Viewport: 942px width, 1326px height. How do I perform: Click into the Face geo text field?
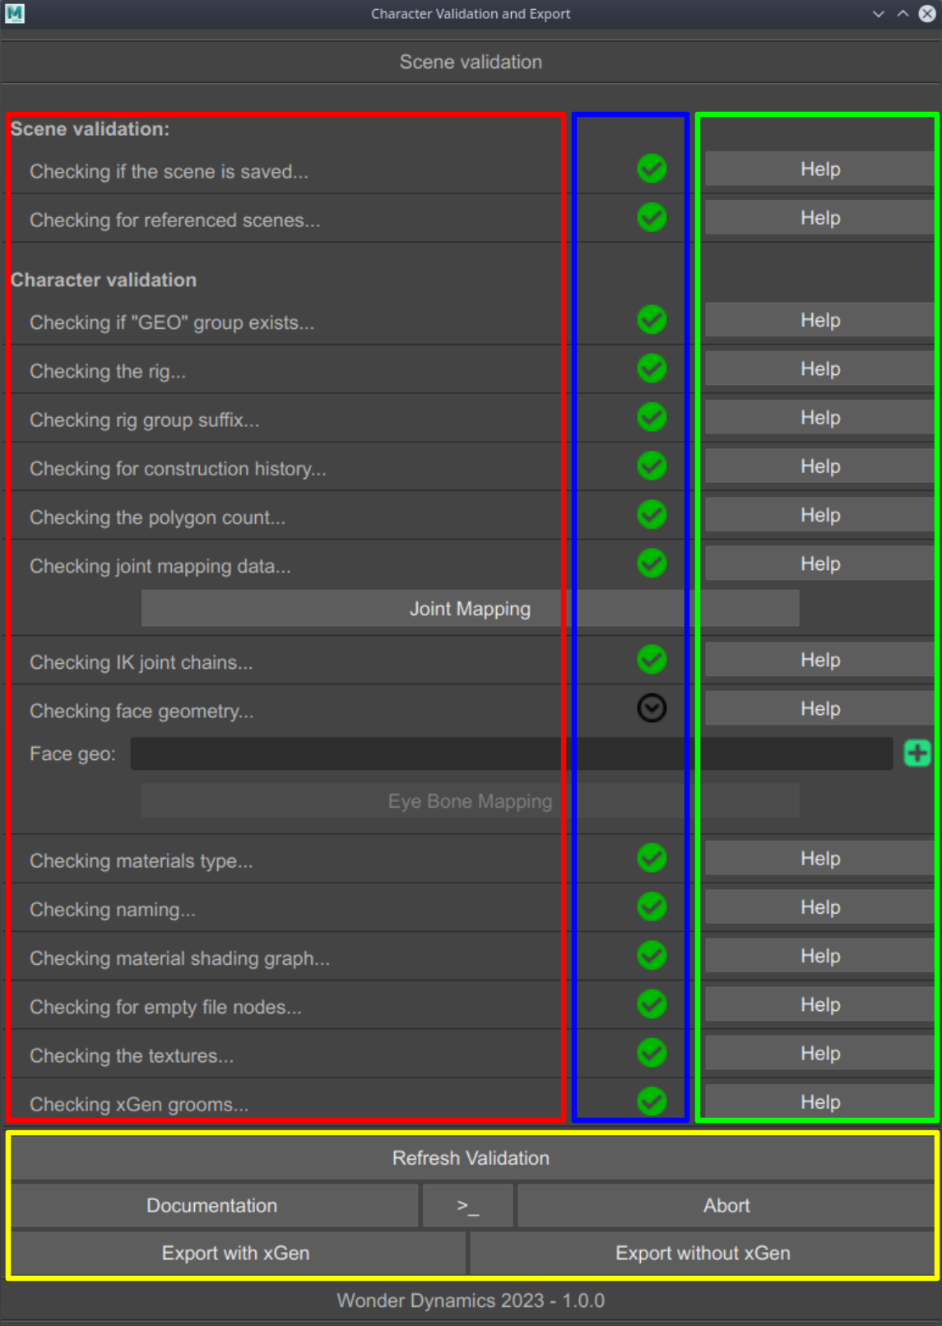[511, 753]
